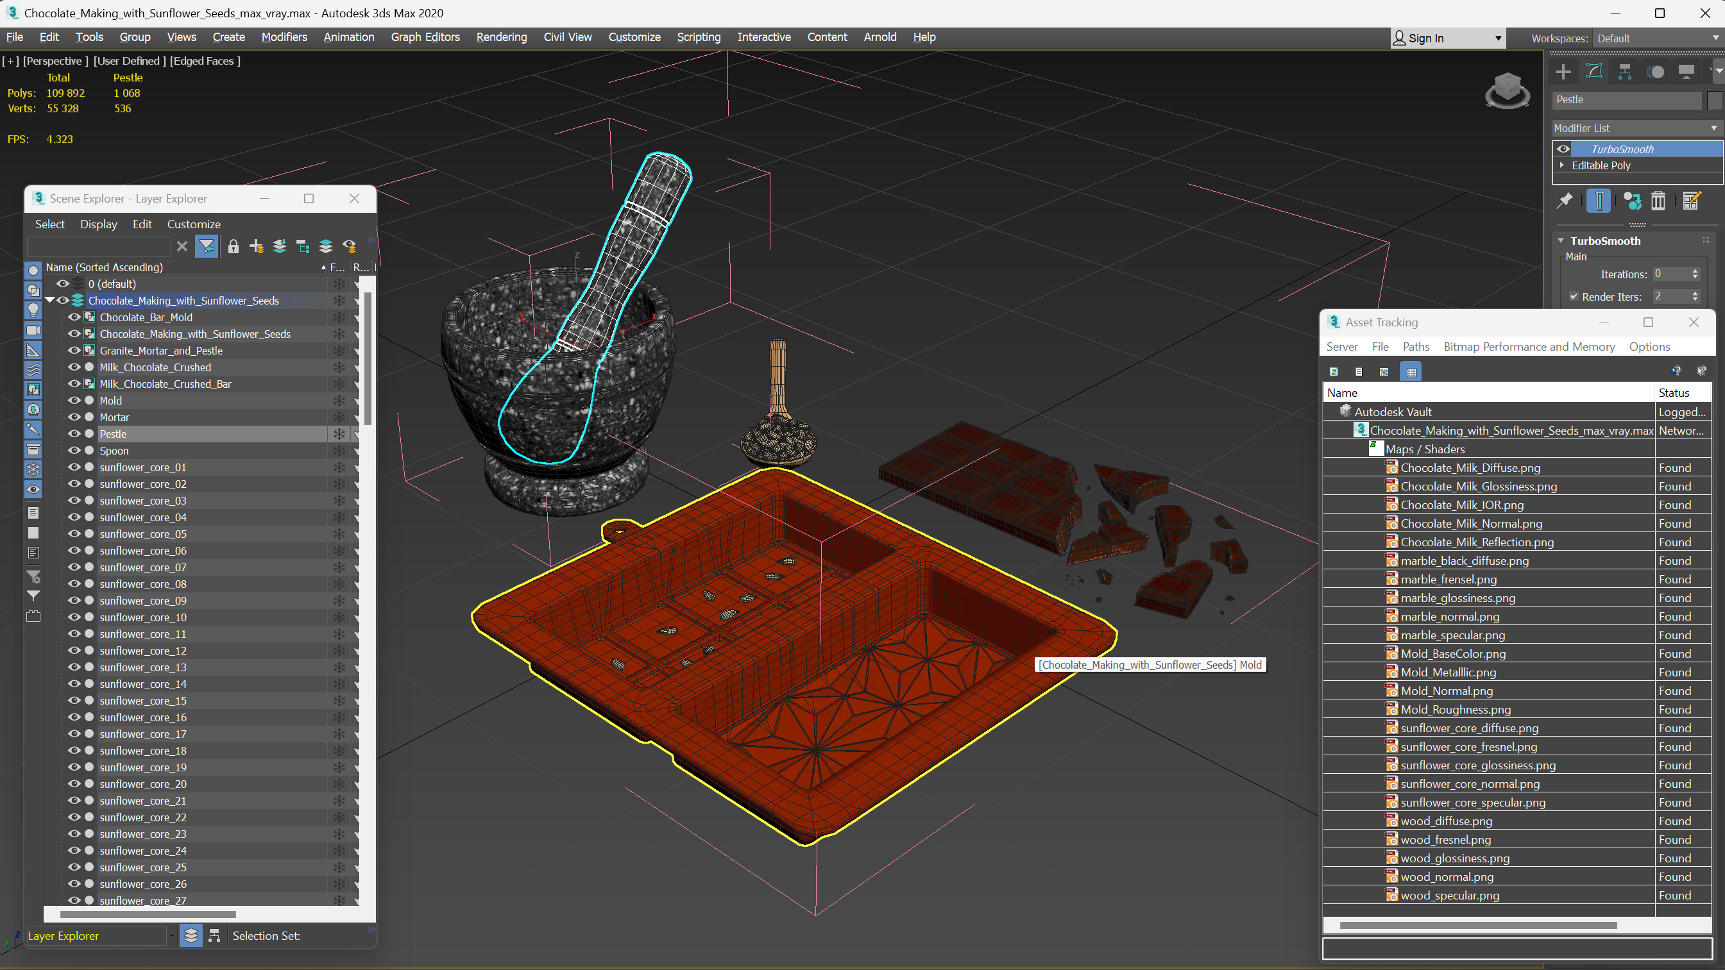Clear the Scene Explorer search with X icon
Image resolution: width=1725 pixels, height=970 pixels.
point(182,246)
